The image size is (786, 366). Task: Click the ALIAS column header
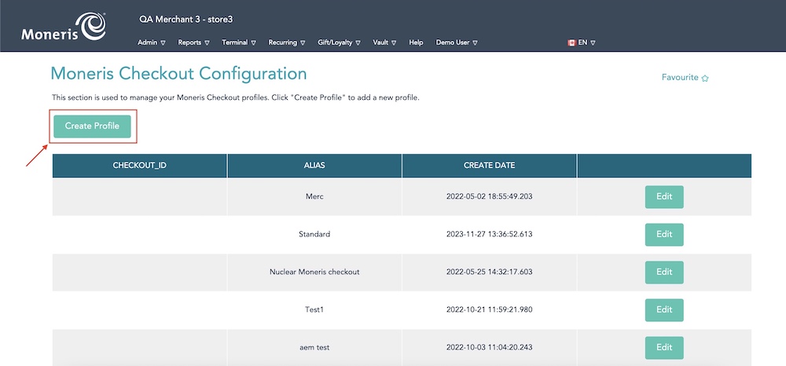tap(314, 166)
